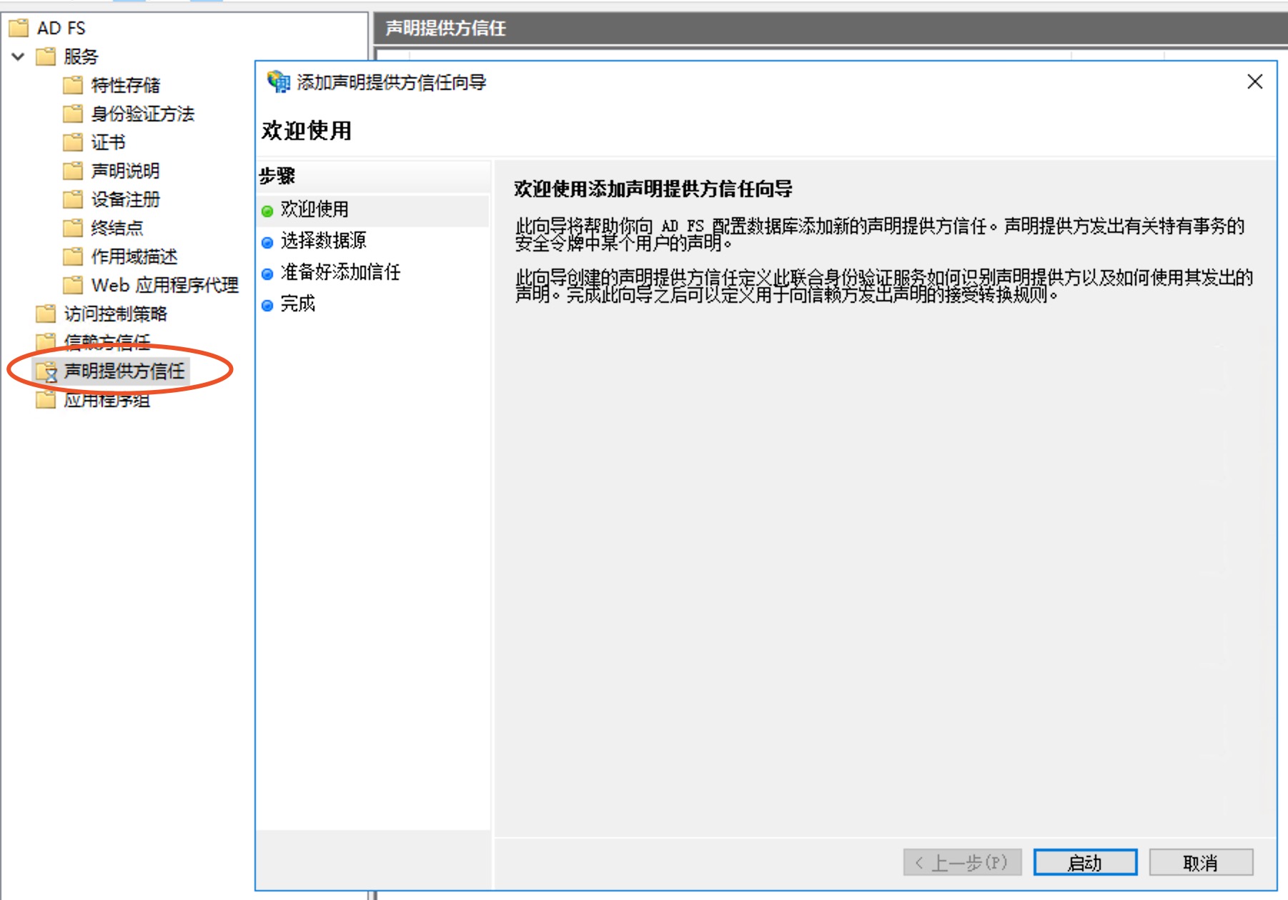Select the 作用域描述 tree item

[x=134, y=256]
